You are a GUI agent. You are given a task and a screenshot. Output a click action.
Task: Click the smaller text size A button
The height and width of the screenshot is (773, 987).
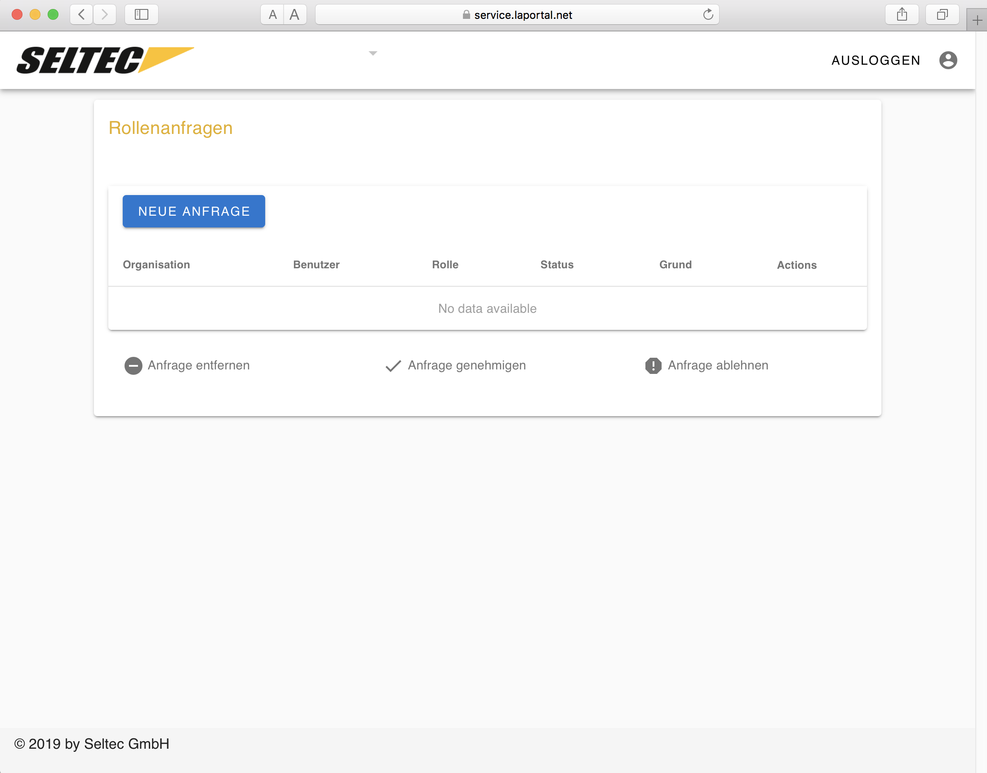[x=272, y=14]
